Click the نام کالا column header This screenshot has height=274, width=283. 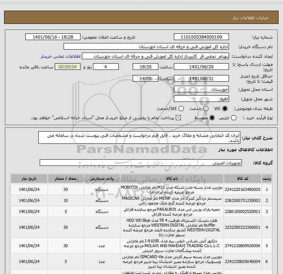pos(172,178)
